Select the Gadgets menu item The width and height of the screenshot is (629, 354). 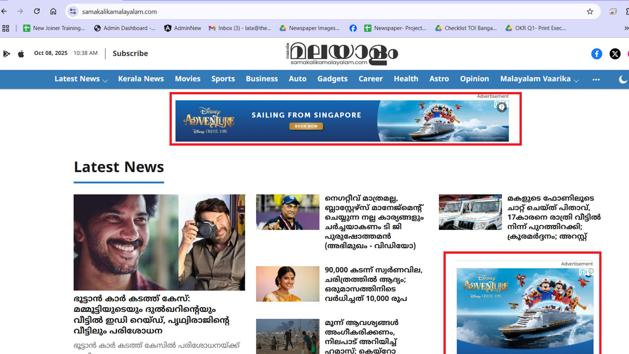click(332, 79)
